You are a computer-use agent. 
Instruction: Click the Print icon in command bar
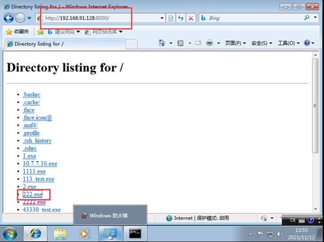coord(210,43)
